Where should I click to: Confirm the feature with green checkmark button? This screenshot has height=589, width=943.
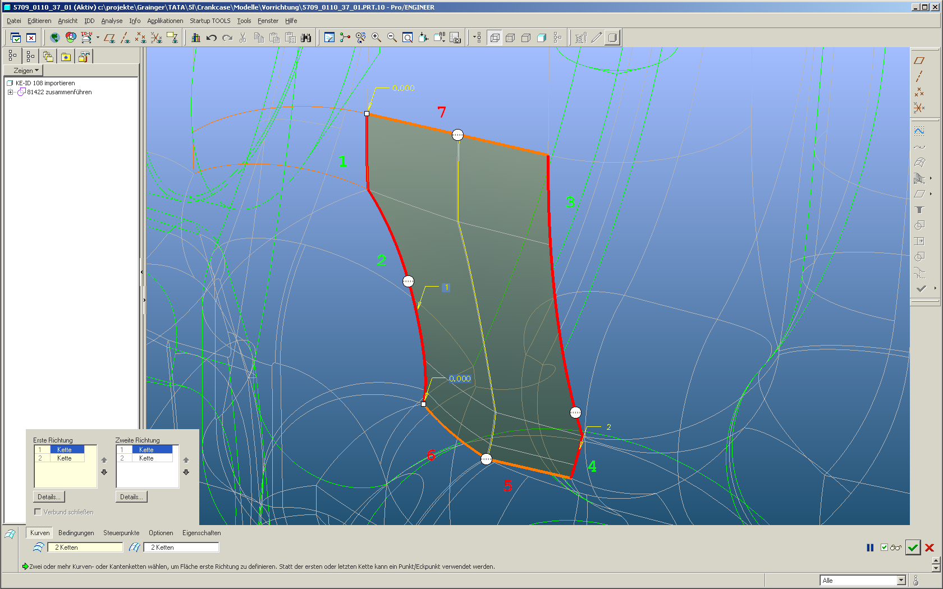[x=913, y=547]
